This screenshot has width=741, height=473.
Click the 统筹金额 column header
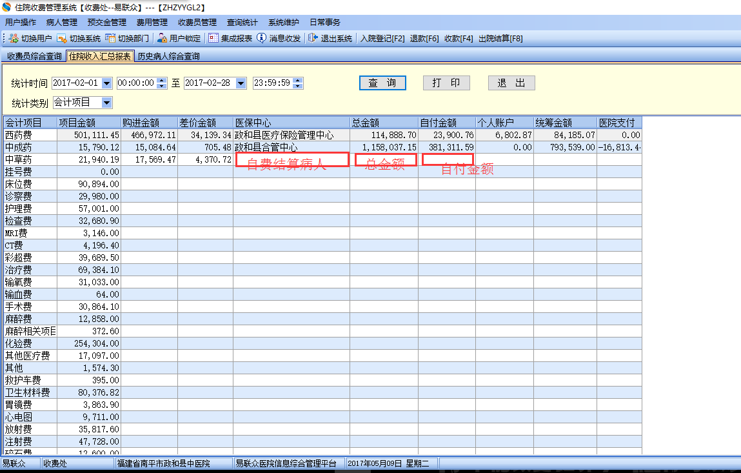click(x=565, y=123)
